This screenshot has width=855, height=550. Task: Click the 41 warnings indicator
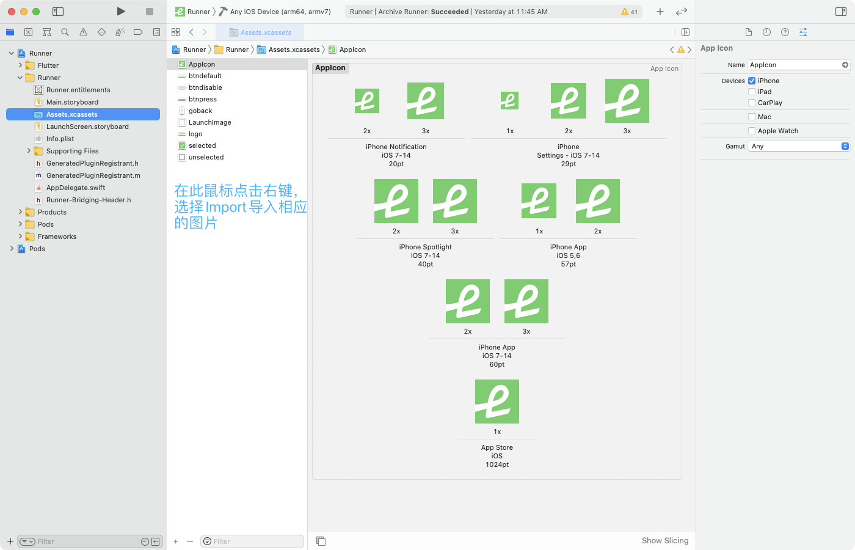pyautogui.click(x=630, y=12)
